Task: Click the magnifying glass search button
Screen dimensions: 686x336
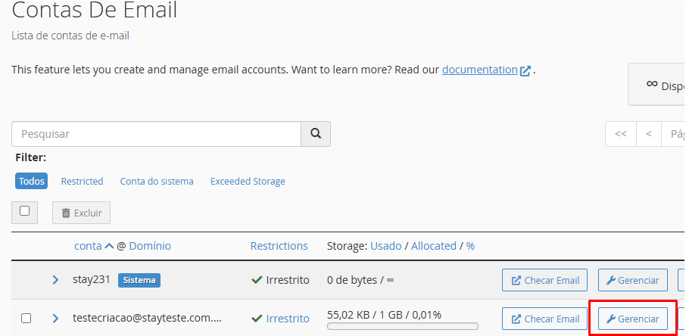Action: [316, 134]
